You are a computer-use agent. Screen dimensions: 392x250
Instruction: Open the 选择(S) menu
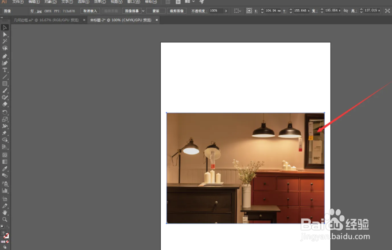[x=83, y=2]
